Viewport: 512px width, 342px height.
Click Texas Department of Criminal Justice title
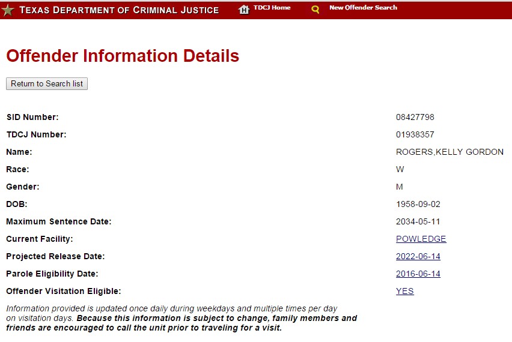coord(119,10)
